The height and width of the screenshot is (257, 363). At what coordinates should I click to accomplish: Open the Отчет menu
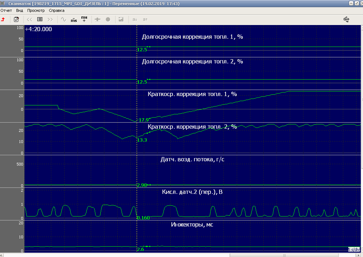6,10
